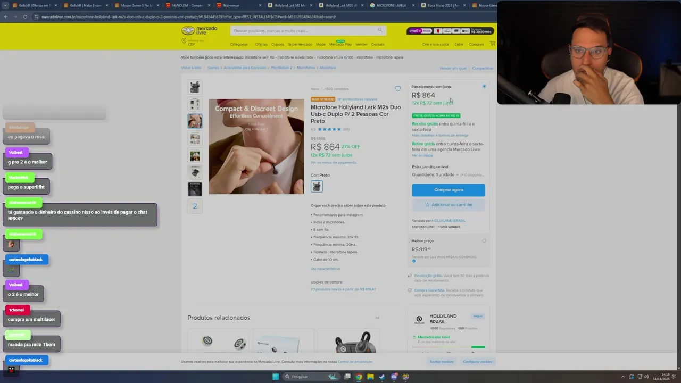Image resolution: width=681 pixels, height=383 pixels.
Task: Click Mais detalhes e formas de entrega
Action: click(x=440, y=135)
